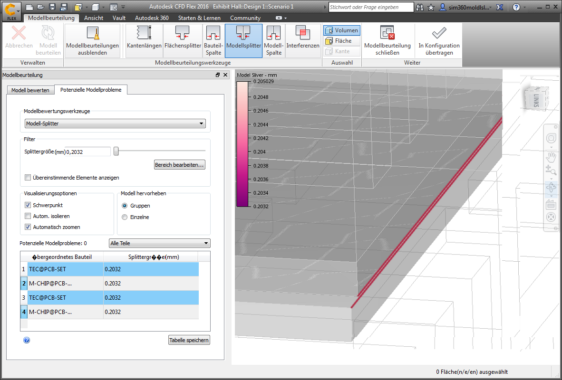The height and width of the screenshot is (380, 562).
Task: Click the Splittergröße slider handle
Action: click(x=116, y=152)
